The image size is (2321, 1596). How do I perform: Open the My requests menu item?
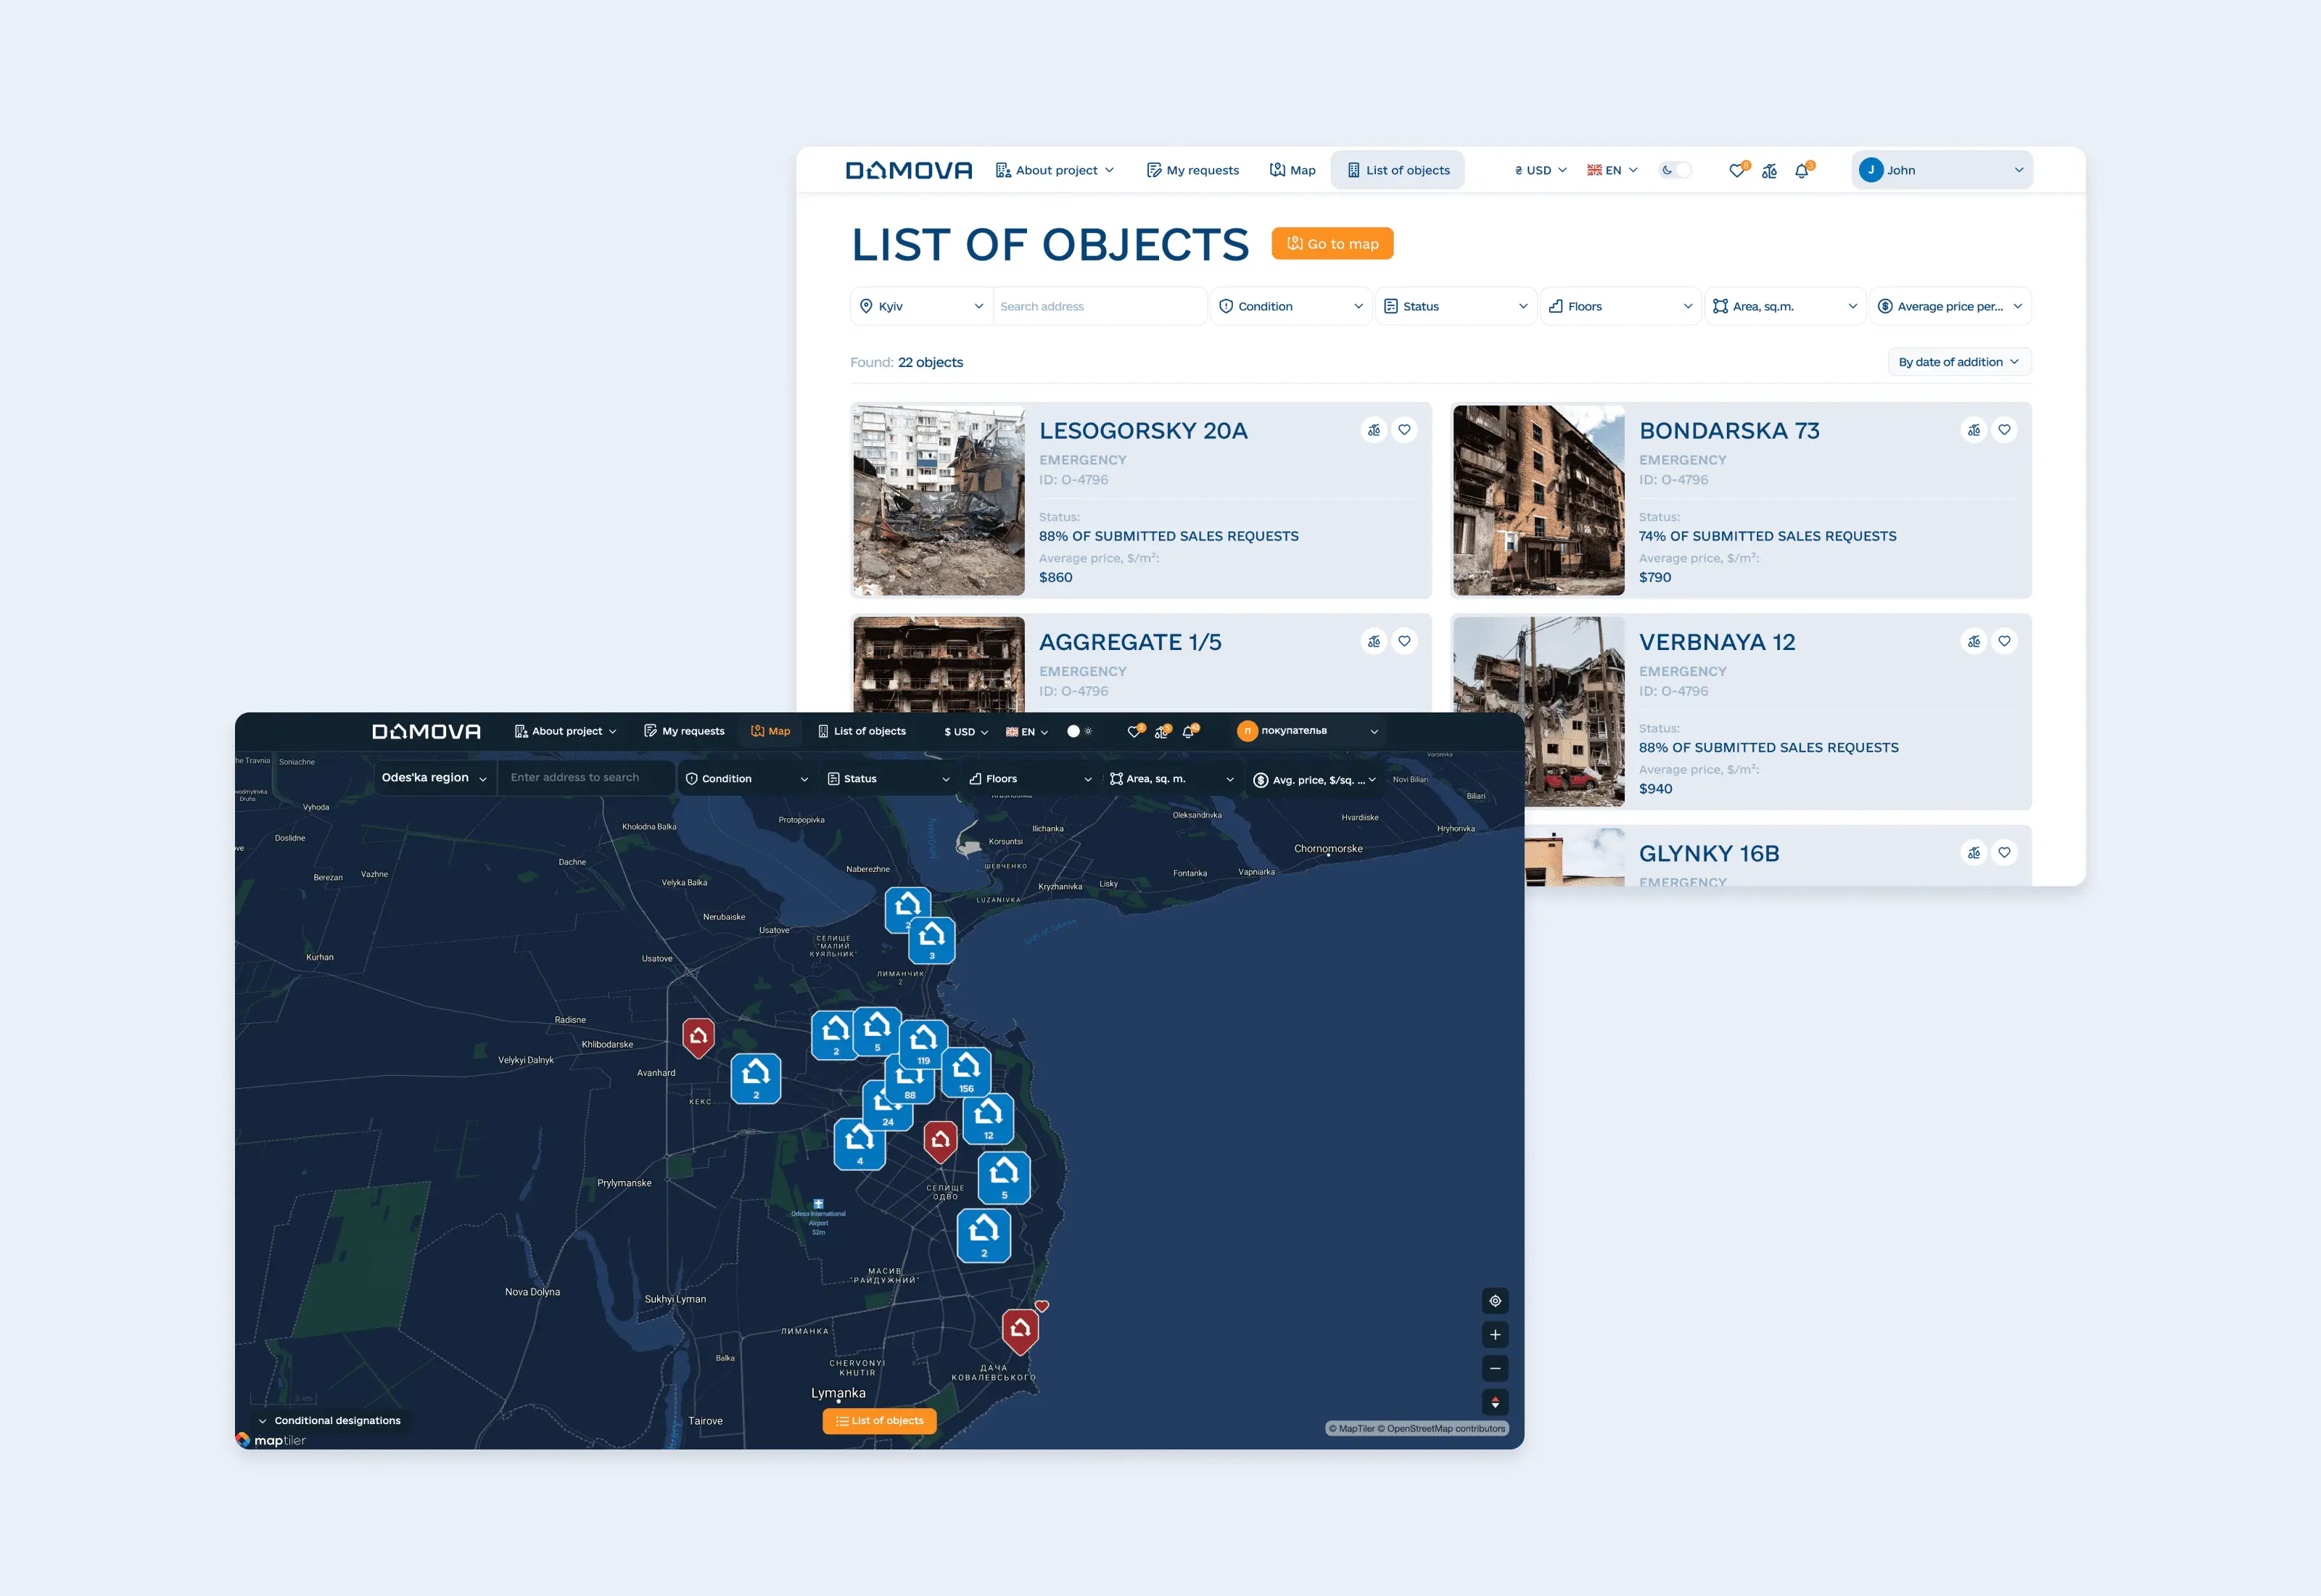click(x=1192, y=171)
